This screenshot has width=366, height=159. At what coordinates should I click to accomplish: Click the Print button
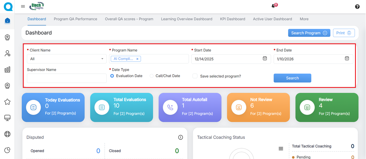click(x=343, y=33)
